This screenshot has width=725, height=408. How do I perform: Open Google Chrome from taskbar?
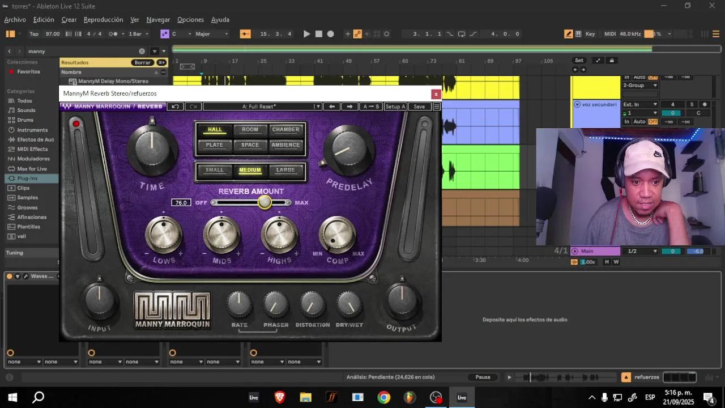click(x=384, y=397)
